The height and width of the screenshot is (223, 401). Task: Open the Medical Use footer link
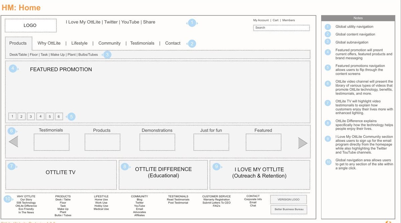tap(101, 209)
